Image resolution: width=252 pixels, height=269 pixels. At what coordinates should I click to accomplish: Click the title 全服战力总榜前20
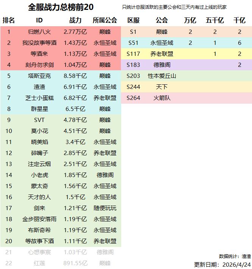(x=61, y=7)
